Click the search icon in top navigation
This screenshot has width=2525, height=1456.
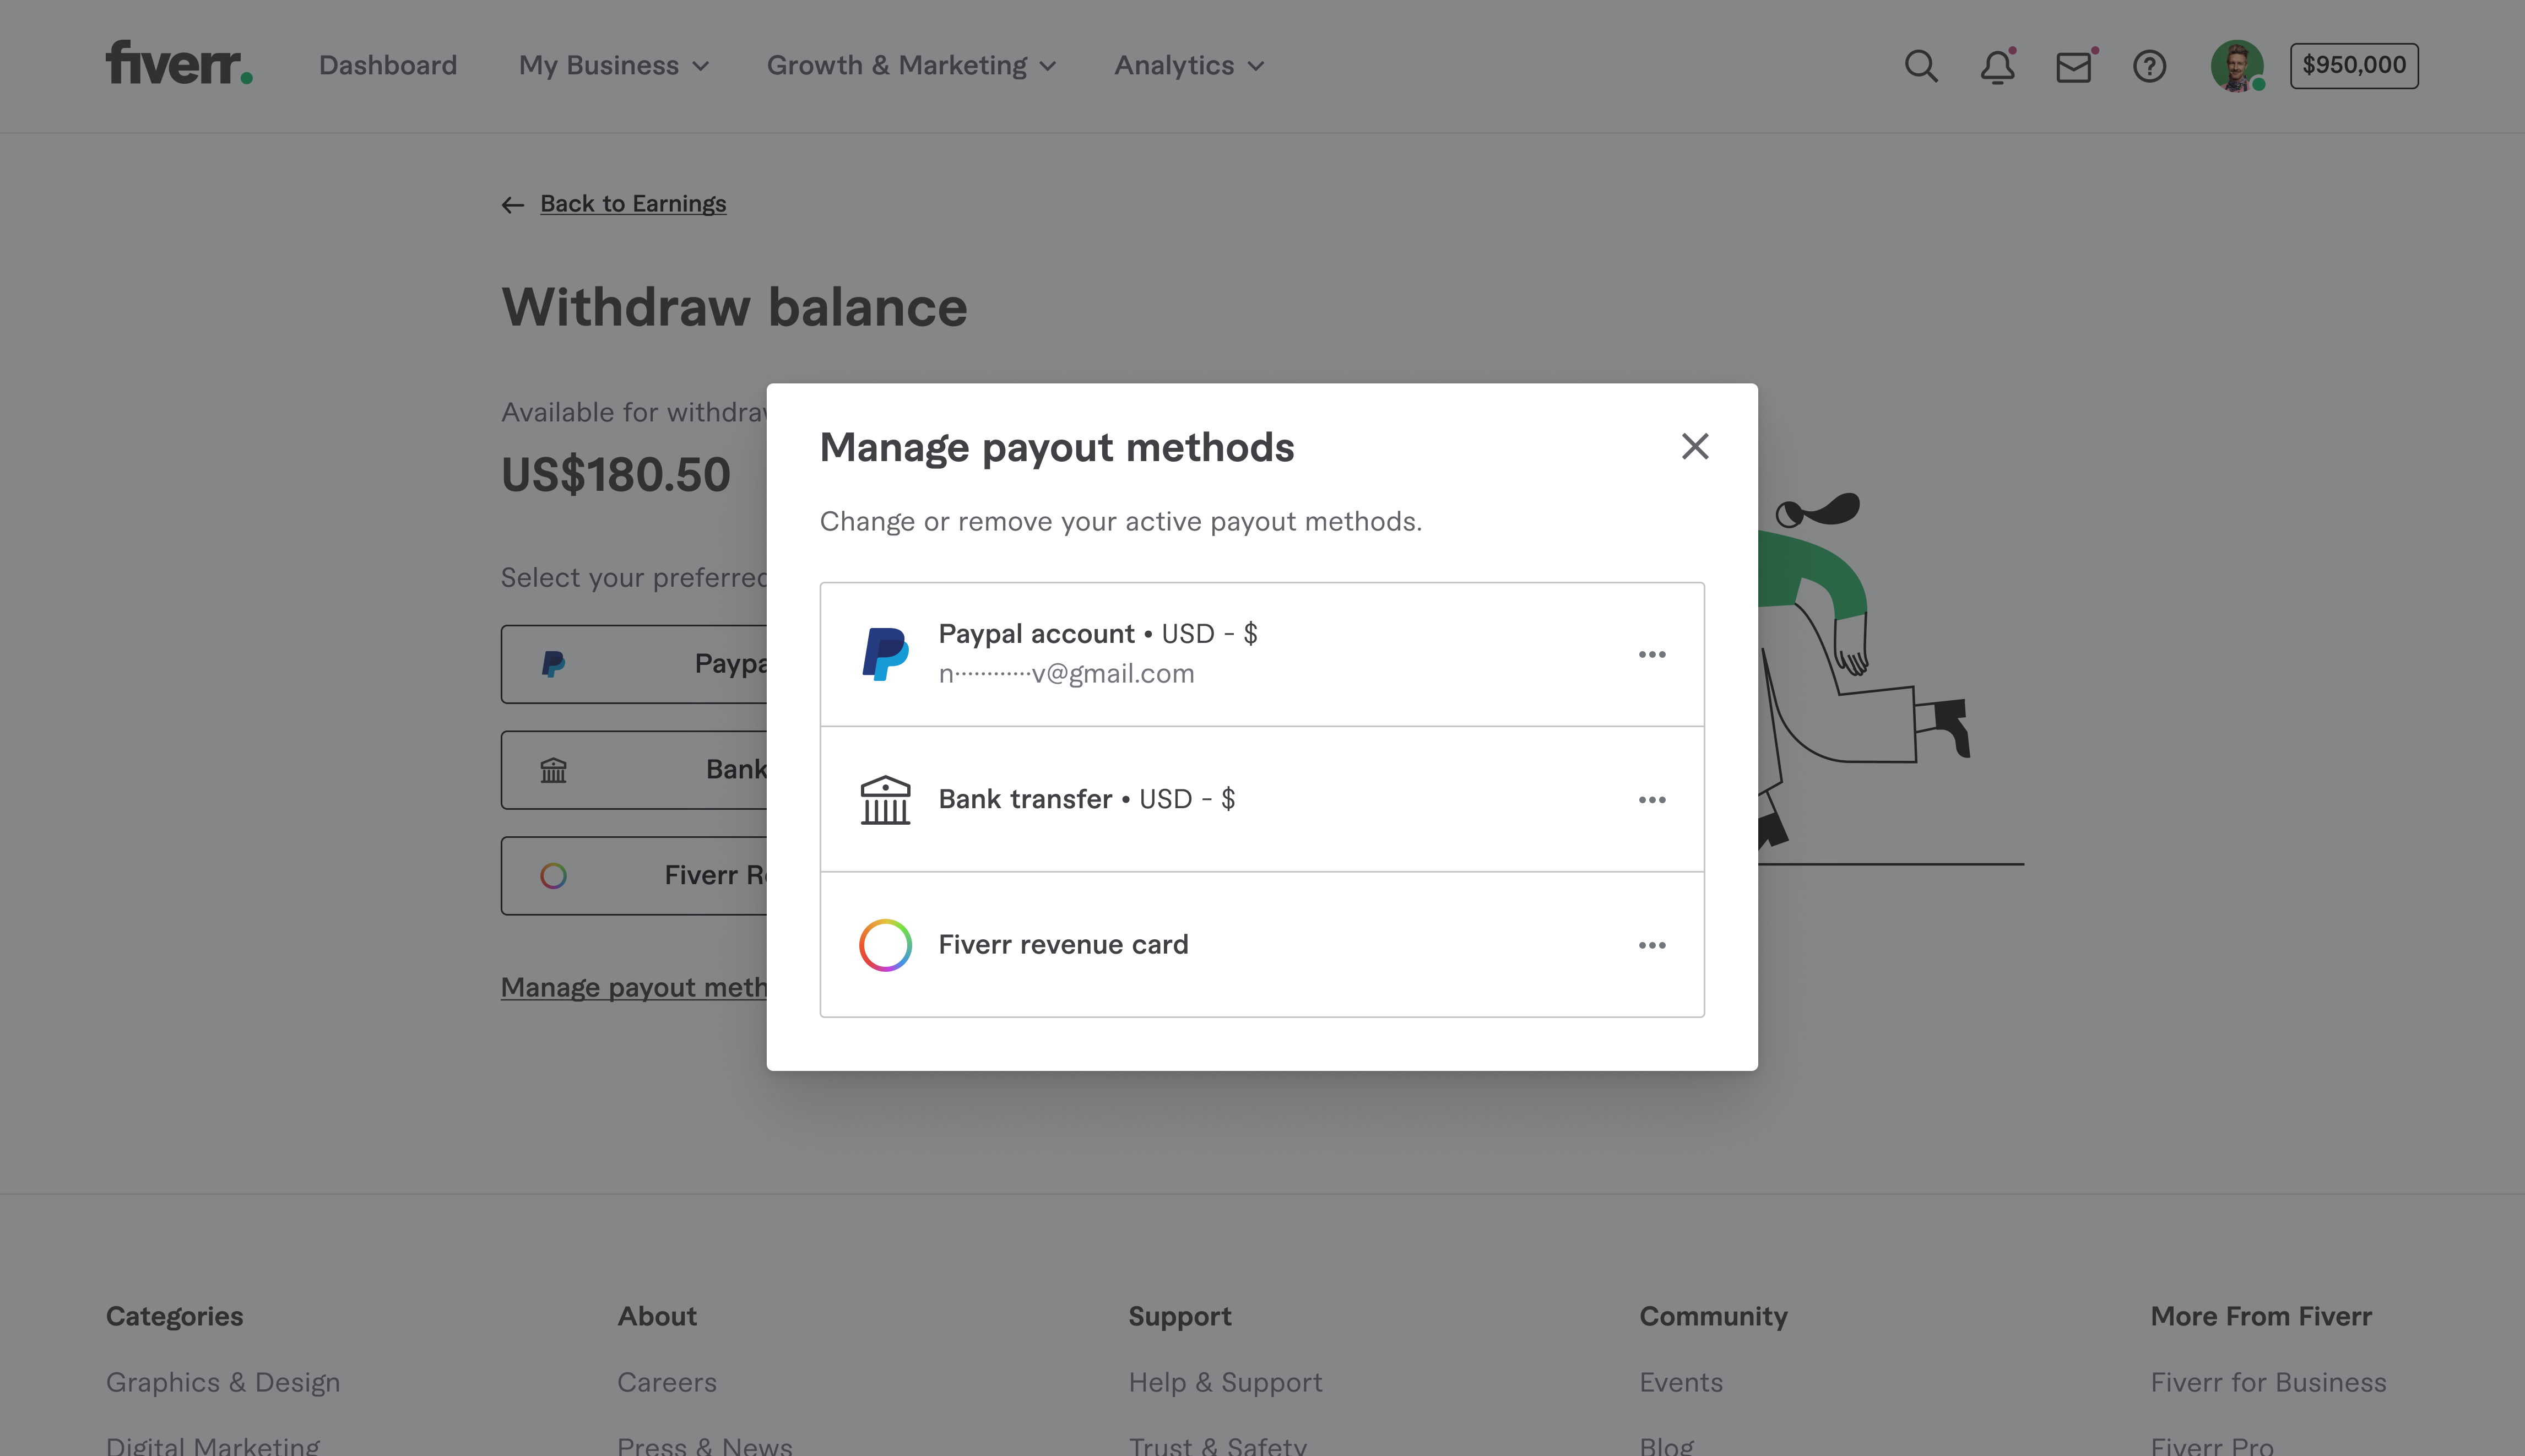[1921, 64]
